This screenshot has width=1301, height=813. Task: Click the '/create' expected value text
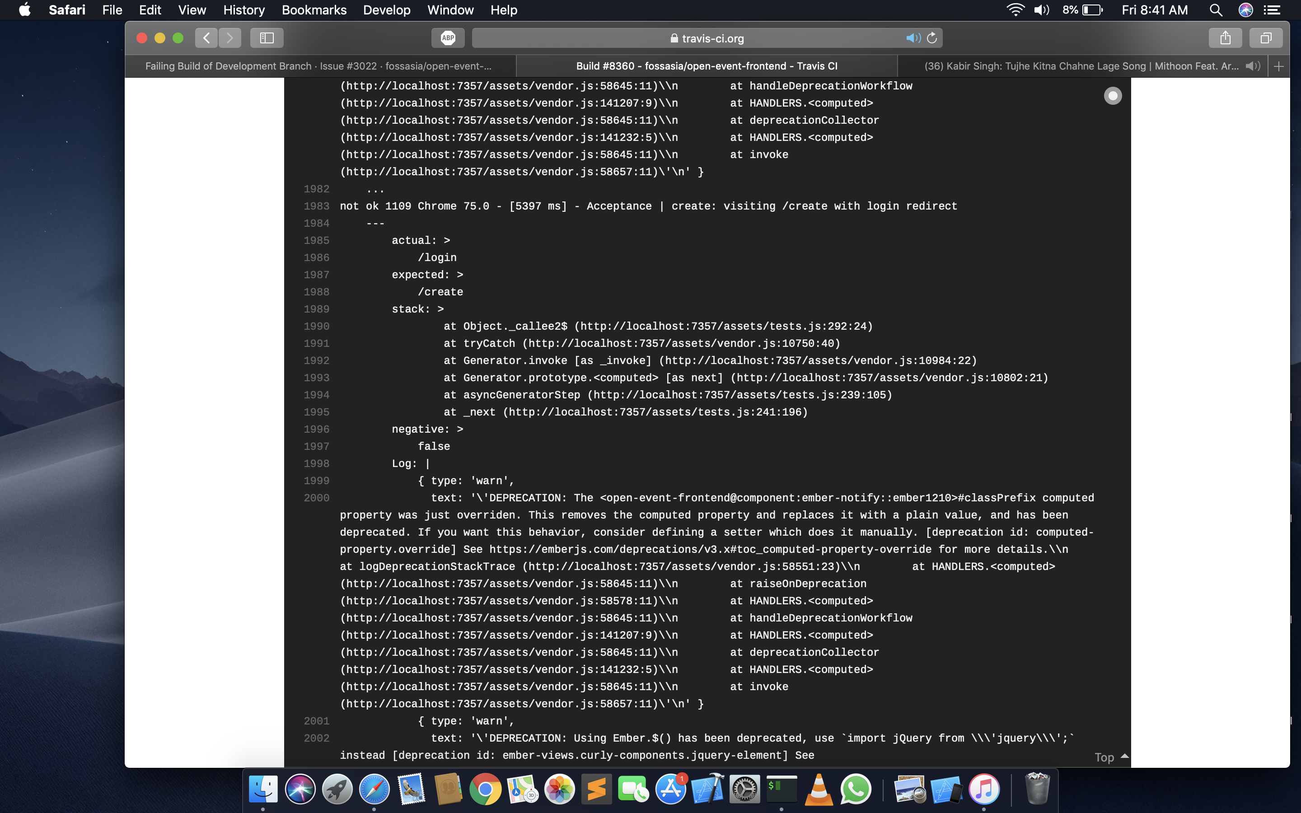(440, 292)
